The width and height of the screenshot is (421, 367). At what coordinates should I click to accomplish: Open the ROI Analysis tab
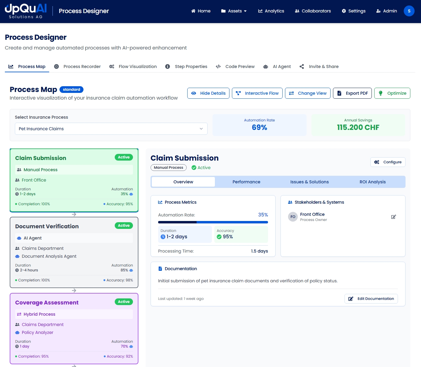click(373, 182)
